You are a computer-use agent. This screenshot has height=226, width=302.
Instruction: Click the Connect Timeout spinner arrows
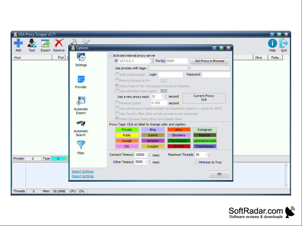[x=148, y=155]
